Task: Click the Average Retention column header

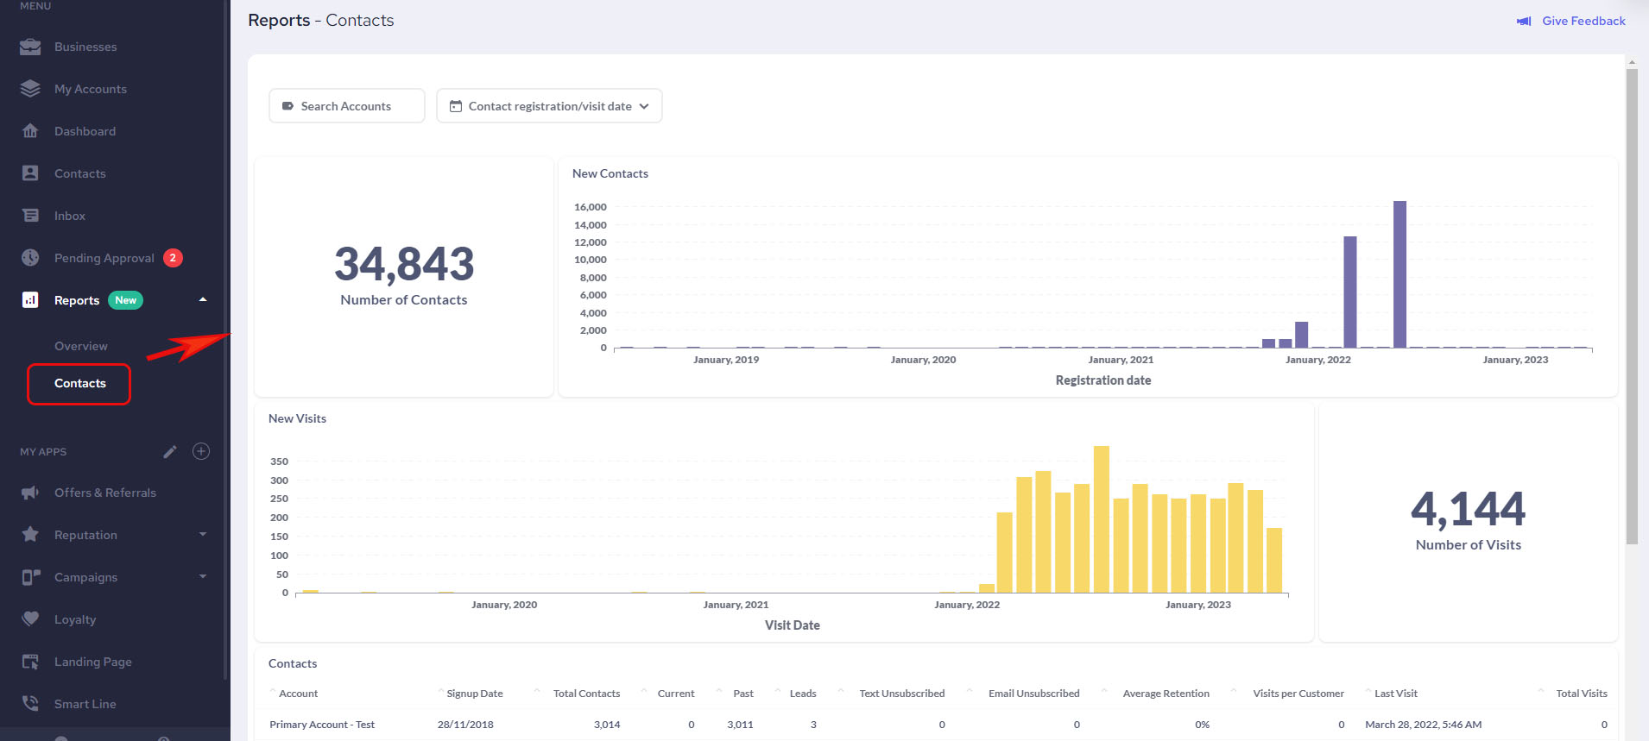Action: tap(1166, 694)
